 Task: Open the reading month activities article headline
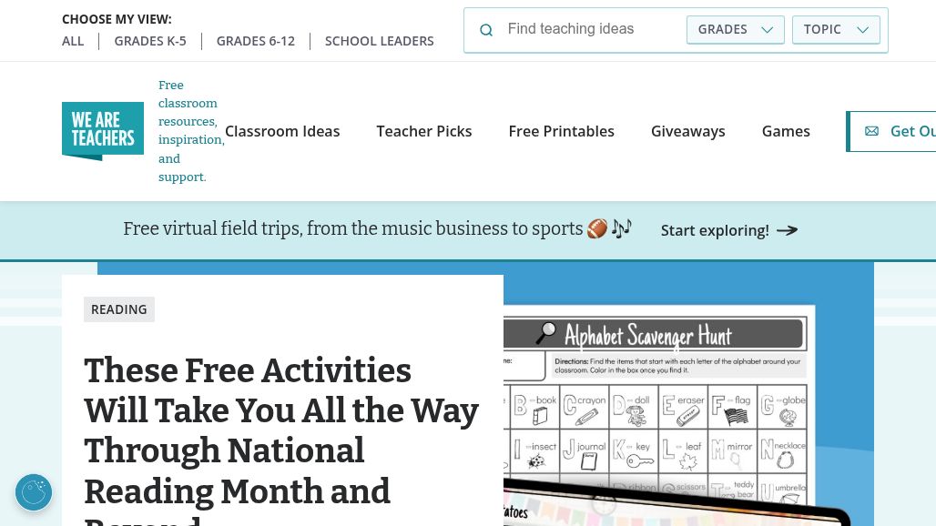pos(281,430)
